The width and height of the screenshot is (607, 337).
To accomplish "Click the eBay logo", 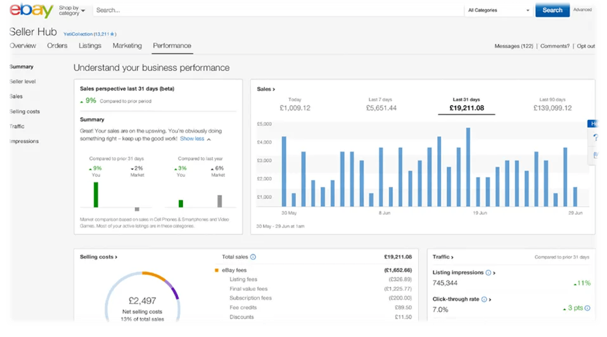I will coord(31,10).
